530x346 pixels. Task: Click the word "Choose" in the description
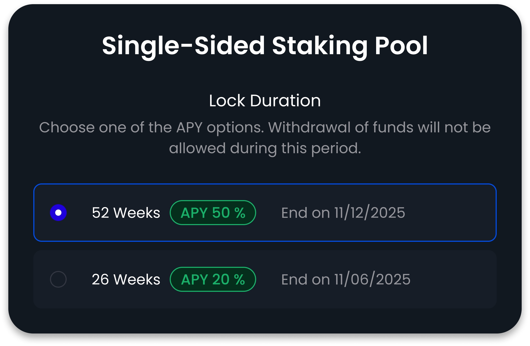click(x=67, y=127)
